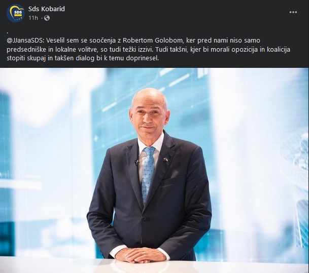The height and width of the screenshot is (273, 309).
Task: Click the lapel microphone clipped to the jacket
Action: (x=136, y=163)
